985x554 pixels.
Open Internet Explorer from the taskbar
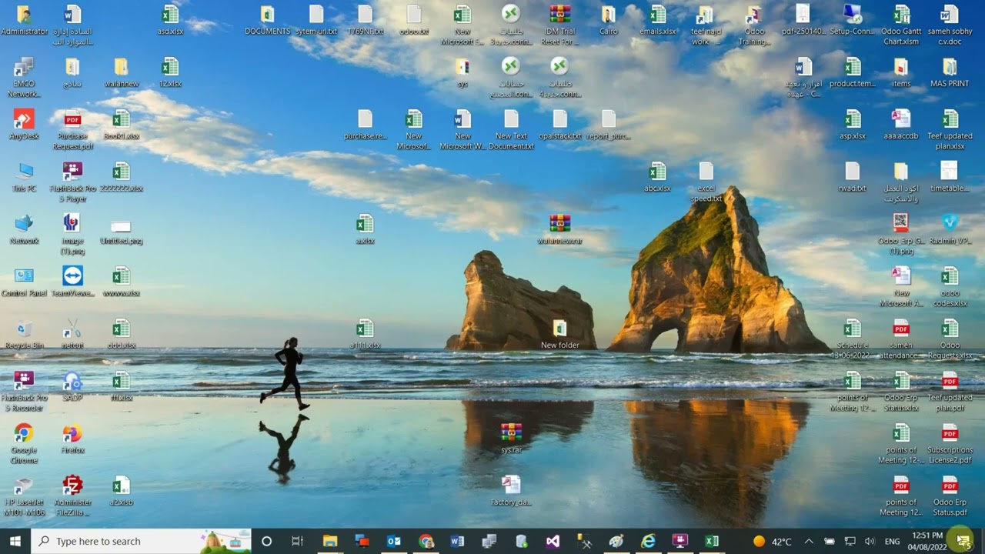tap(649, 541)
